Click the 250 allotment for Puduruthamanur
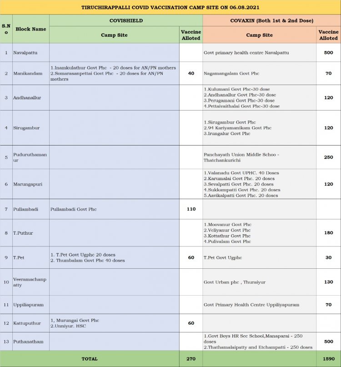 coord(328,157)
